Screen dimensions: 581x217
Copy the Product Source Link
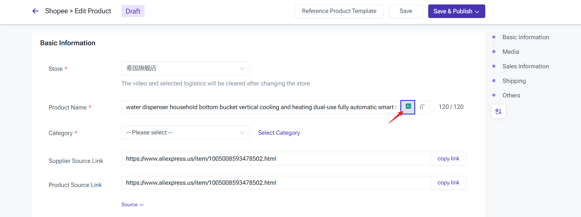pos(448,183)
